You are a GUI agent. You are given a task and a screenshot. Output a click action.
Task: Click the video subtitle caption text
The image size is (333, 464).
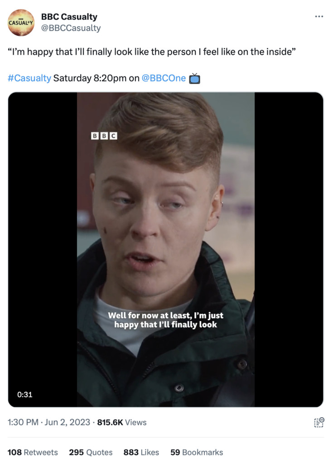[x=165, y=320]
